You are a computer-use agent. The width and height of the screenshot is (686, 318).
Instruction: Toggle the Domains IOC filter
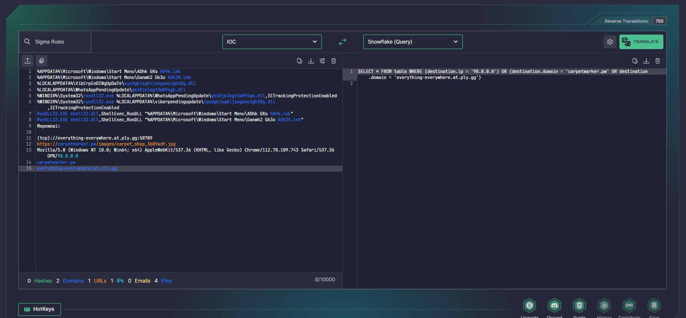pyautogui.click(x=73, y=281)
